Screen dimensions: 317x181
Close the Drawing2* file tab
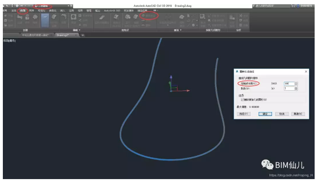point(76,35)
